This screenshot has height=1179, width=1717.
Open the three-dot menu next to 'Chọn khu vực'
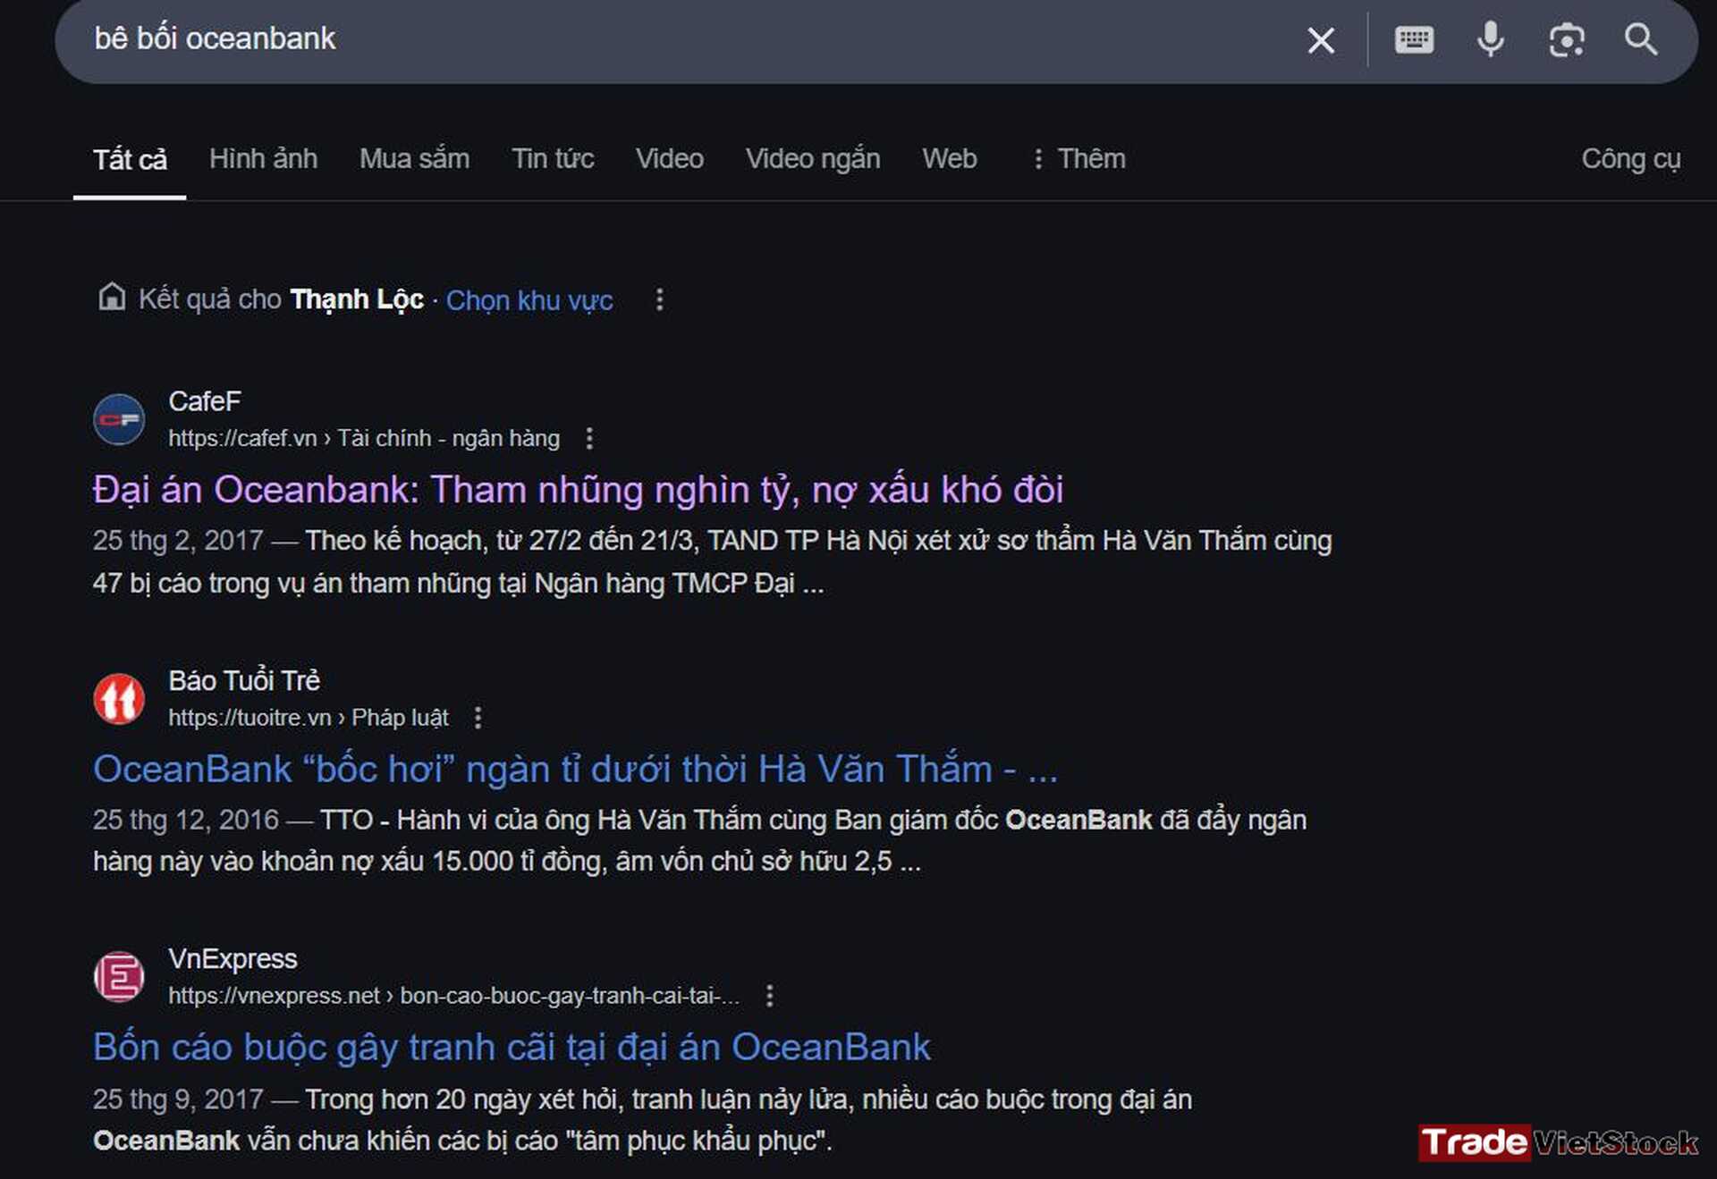point(659,299)
